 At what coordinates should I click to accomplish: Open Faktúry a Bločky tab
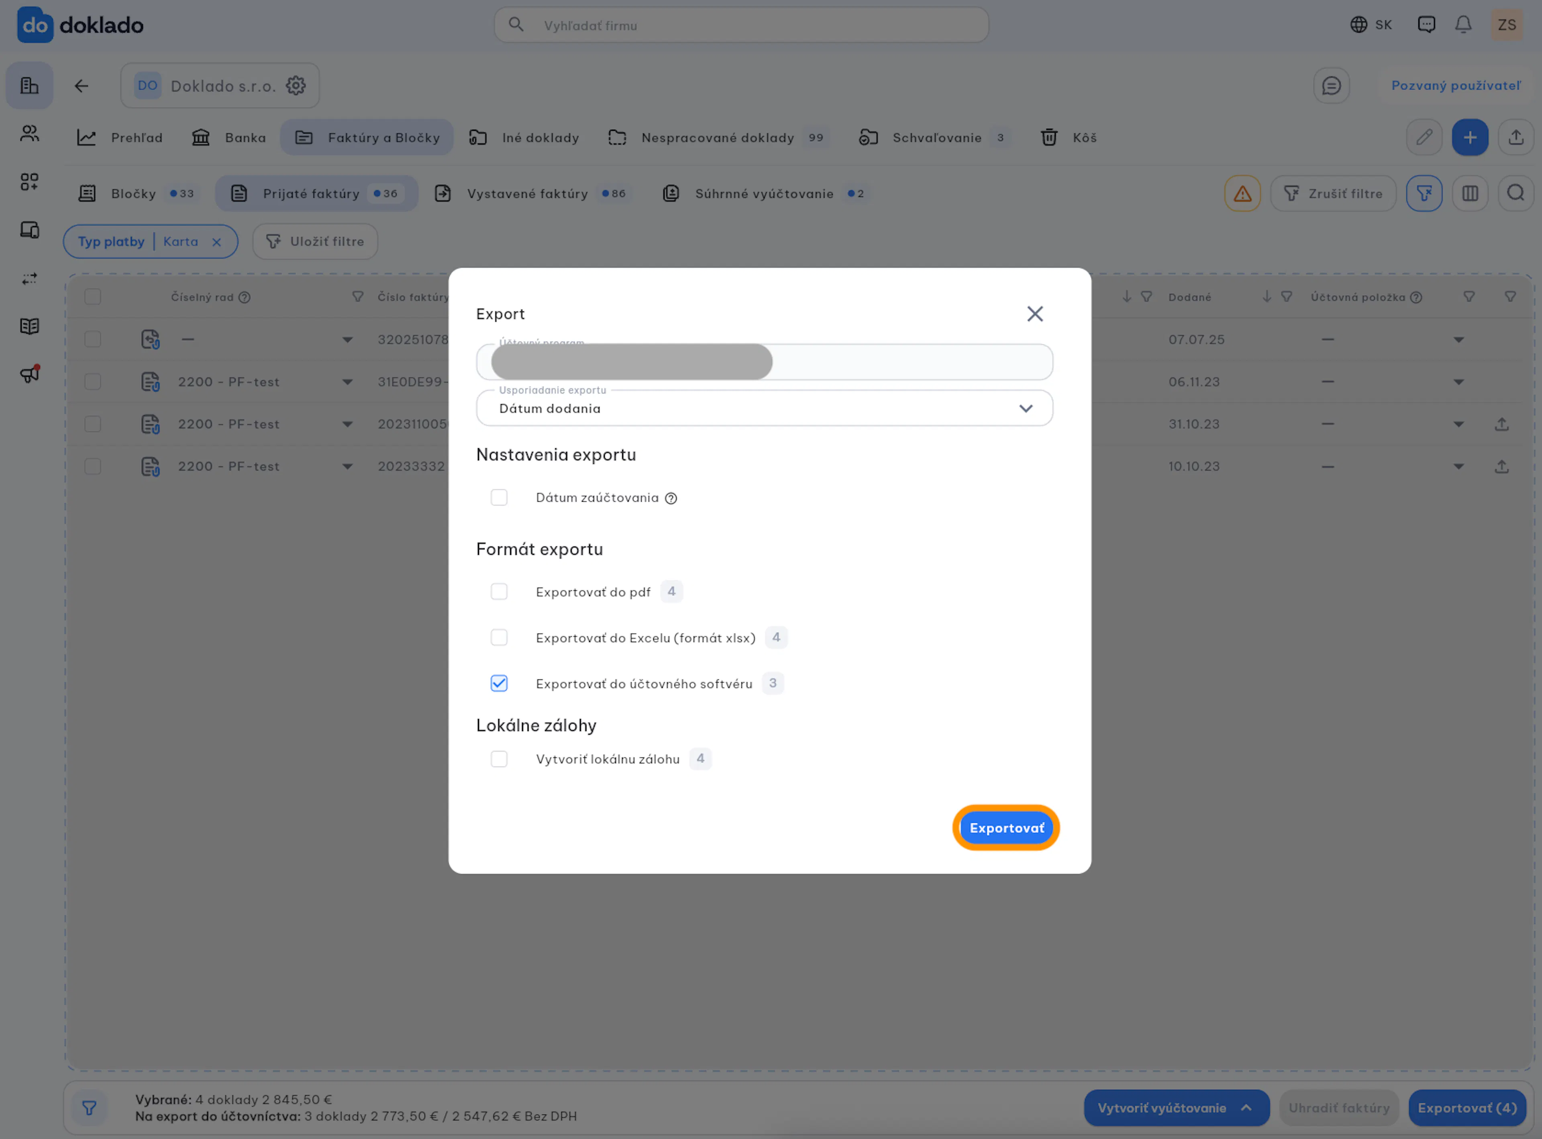coord(366,137)
